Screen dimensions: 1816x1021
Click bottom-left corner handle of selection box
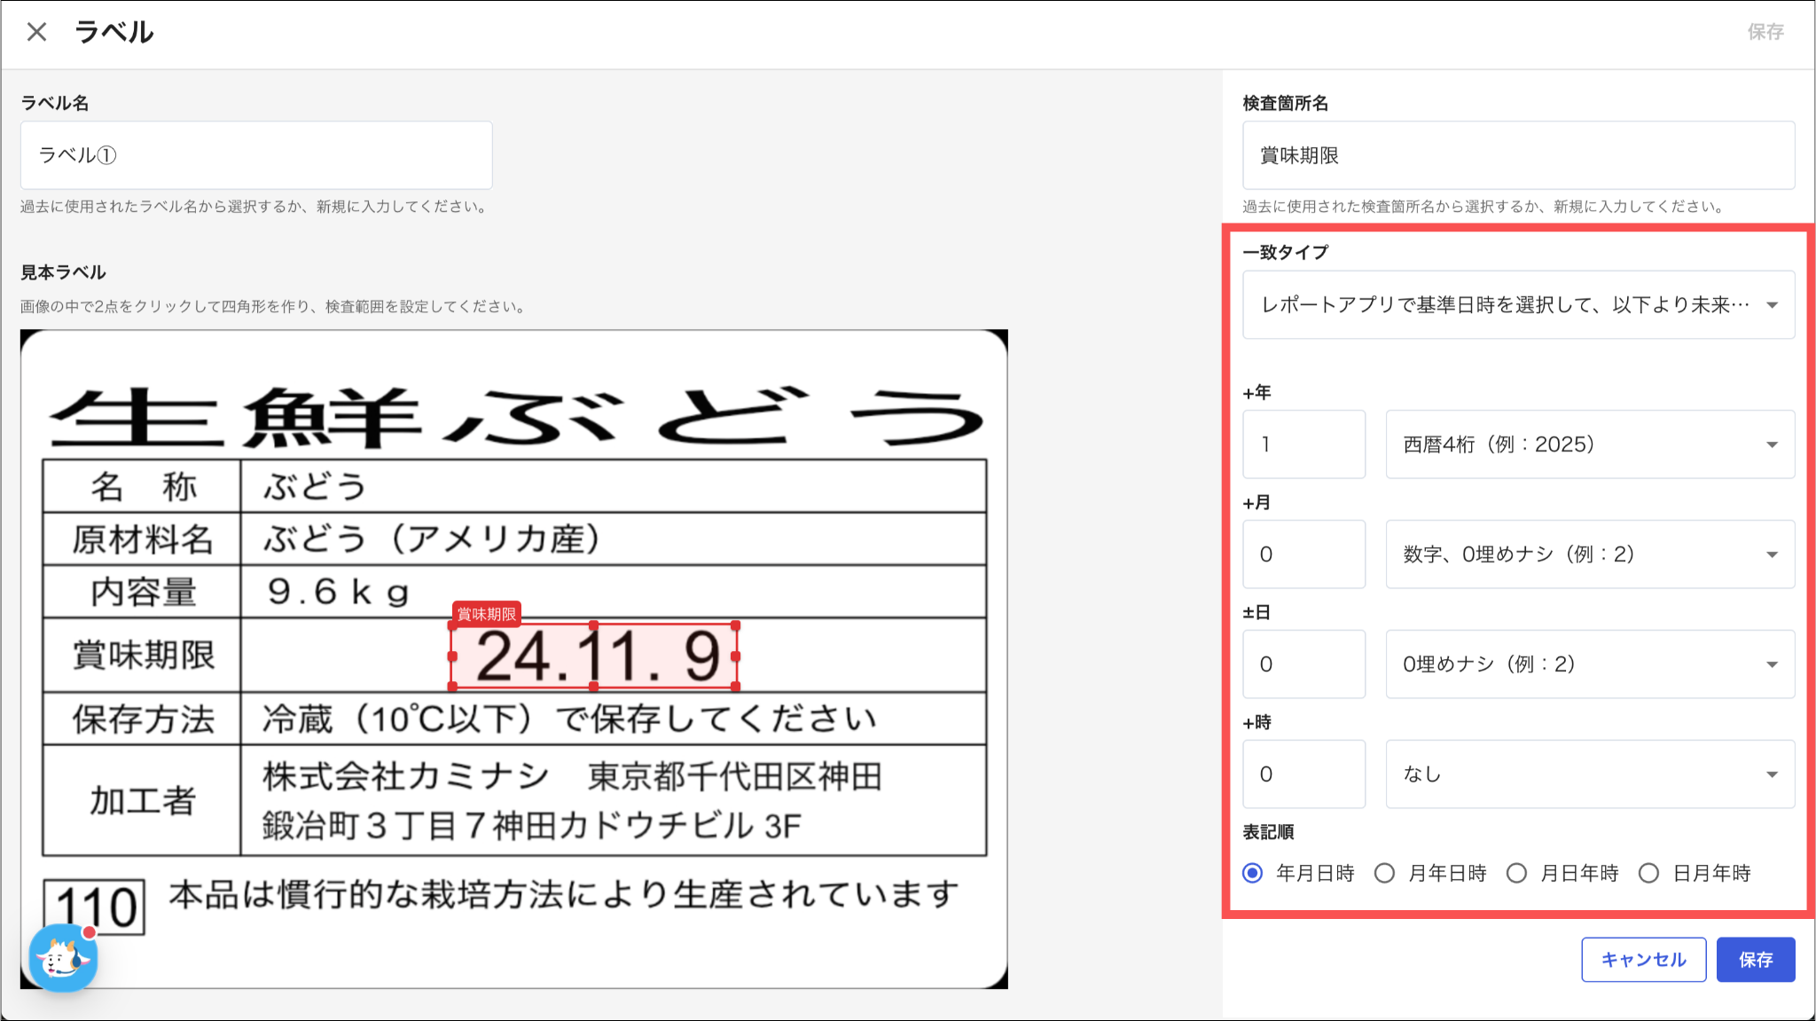click(452, 686)
